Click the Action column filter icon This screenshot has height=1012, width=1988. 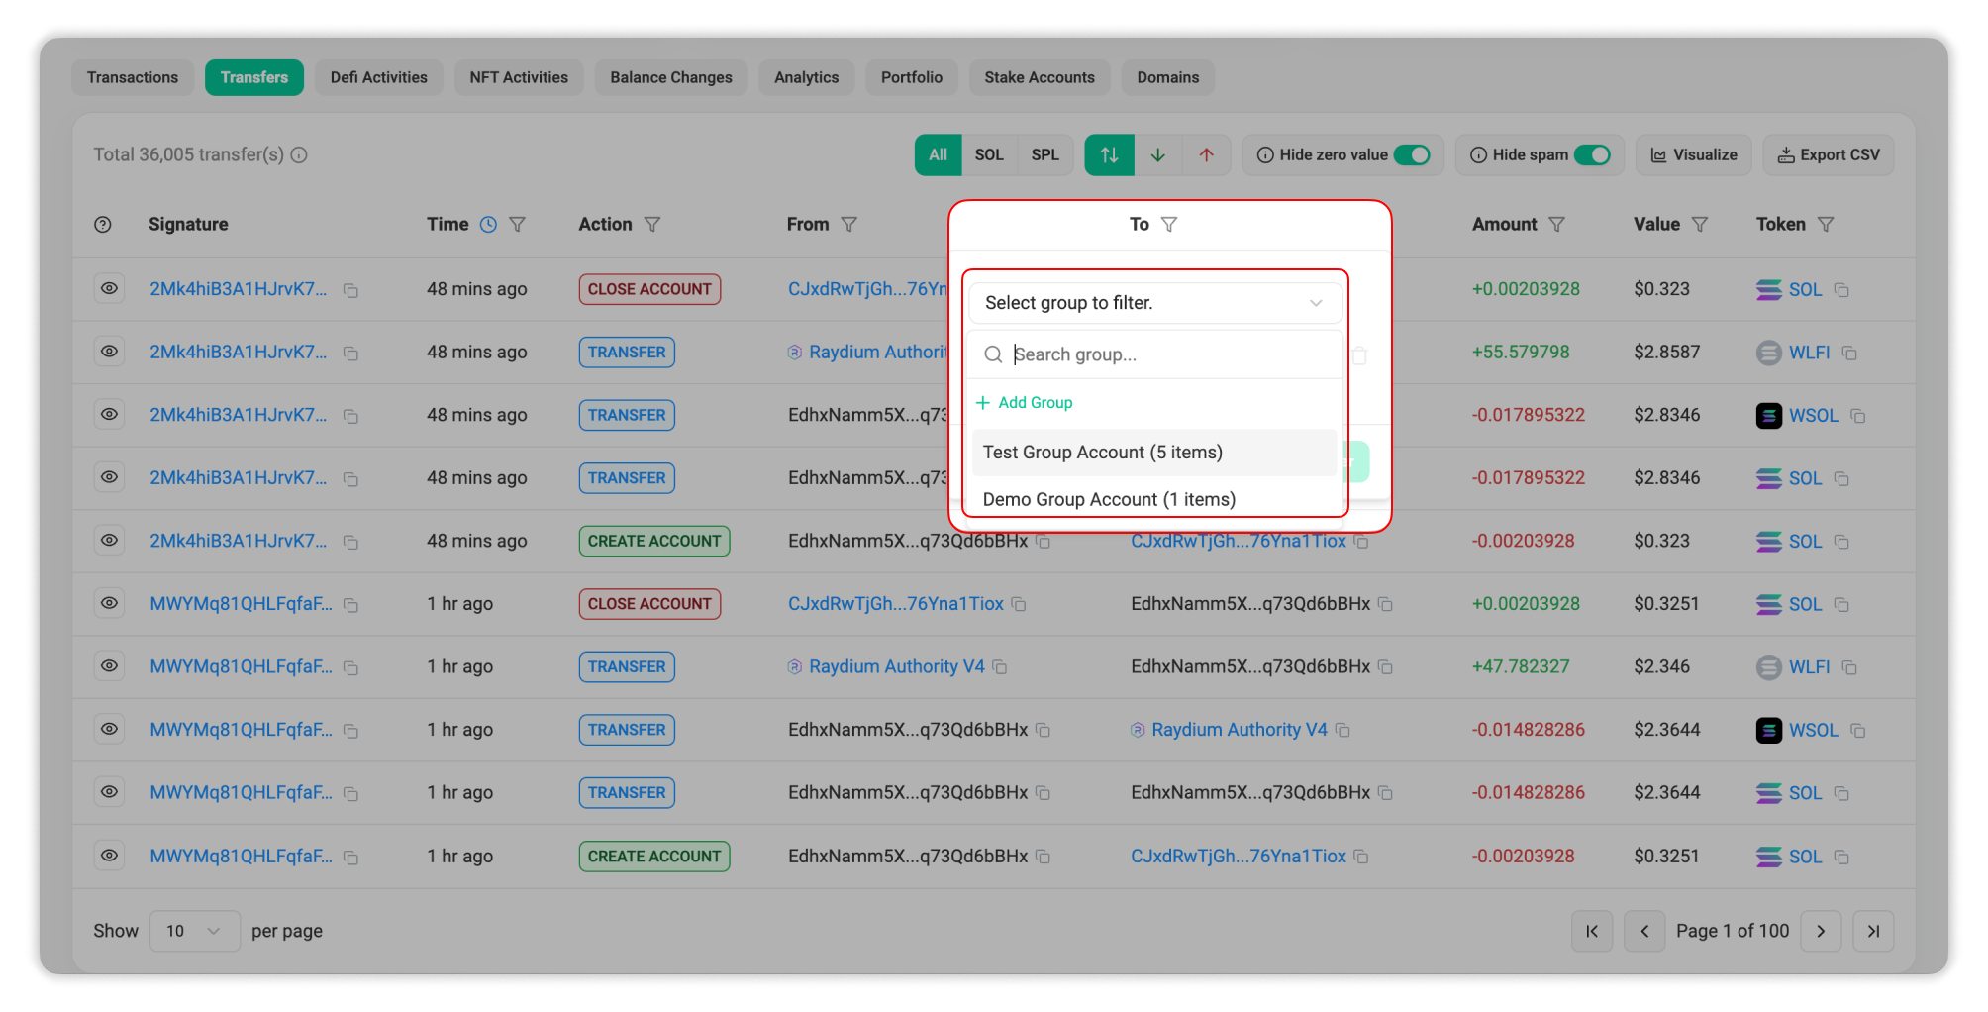tap(651, 225)
